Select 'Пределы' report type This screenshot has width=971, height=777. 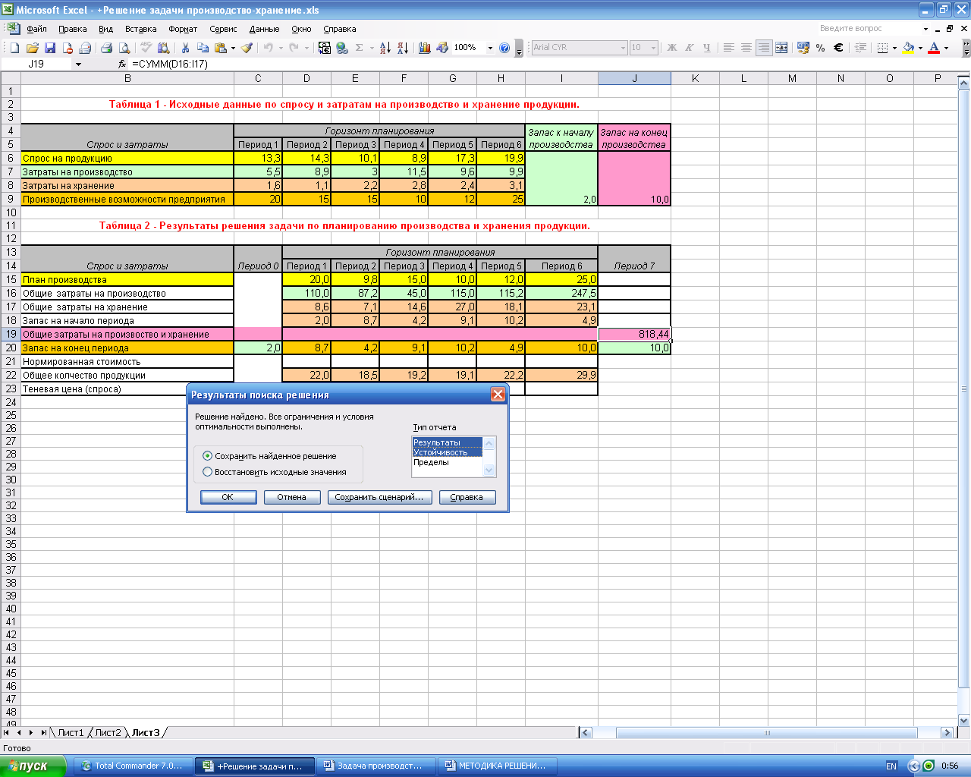(x=448, y=462)
